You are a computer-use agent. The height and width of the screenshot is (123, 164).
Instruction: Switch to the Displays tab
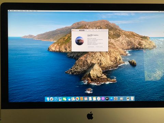coord(86,30)
